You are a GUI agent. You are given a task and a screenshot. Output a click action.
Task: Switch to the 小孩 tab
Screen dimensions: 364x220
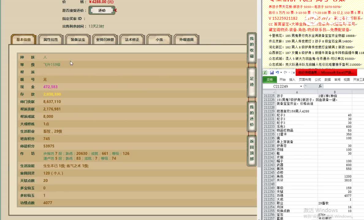point(159,40)
